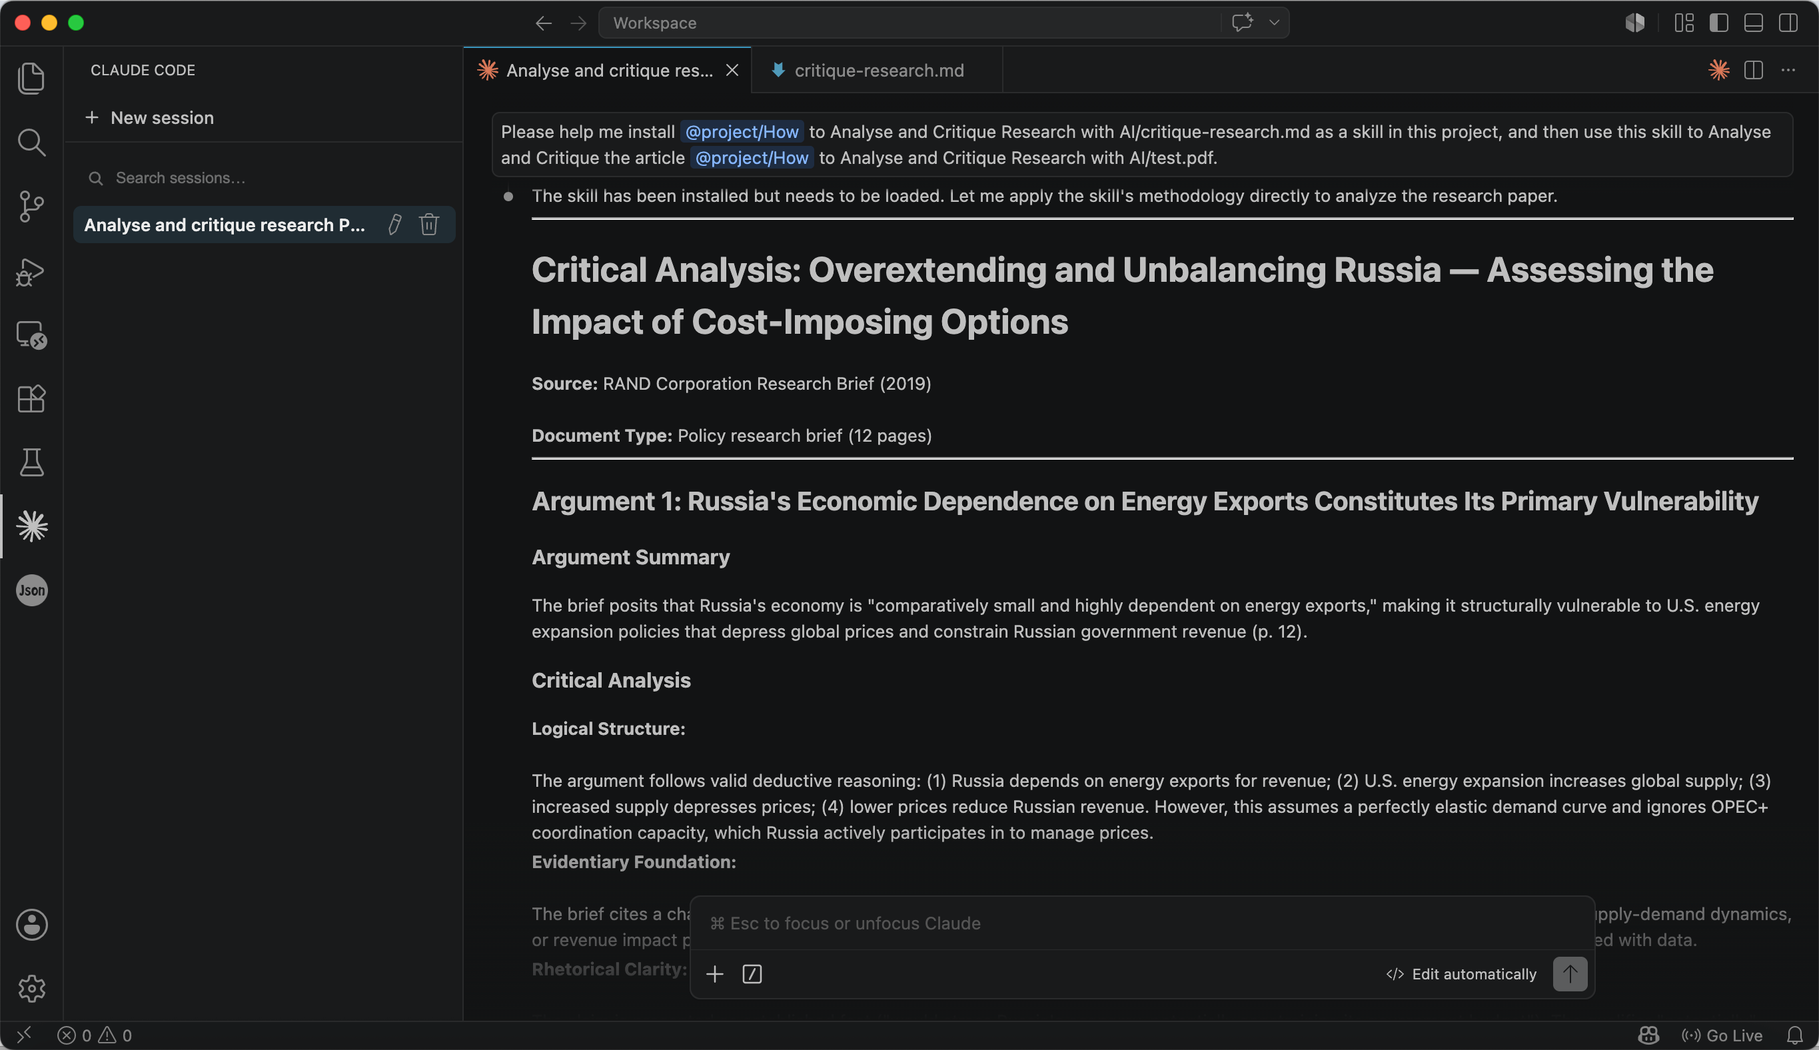Open Run and Debug view
This screenshot has height=1050, width=1819.
tap(31, 271)
